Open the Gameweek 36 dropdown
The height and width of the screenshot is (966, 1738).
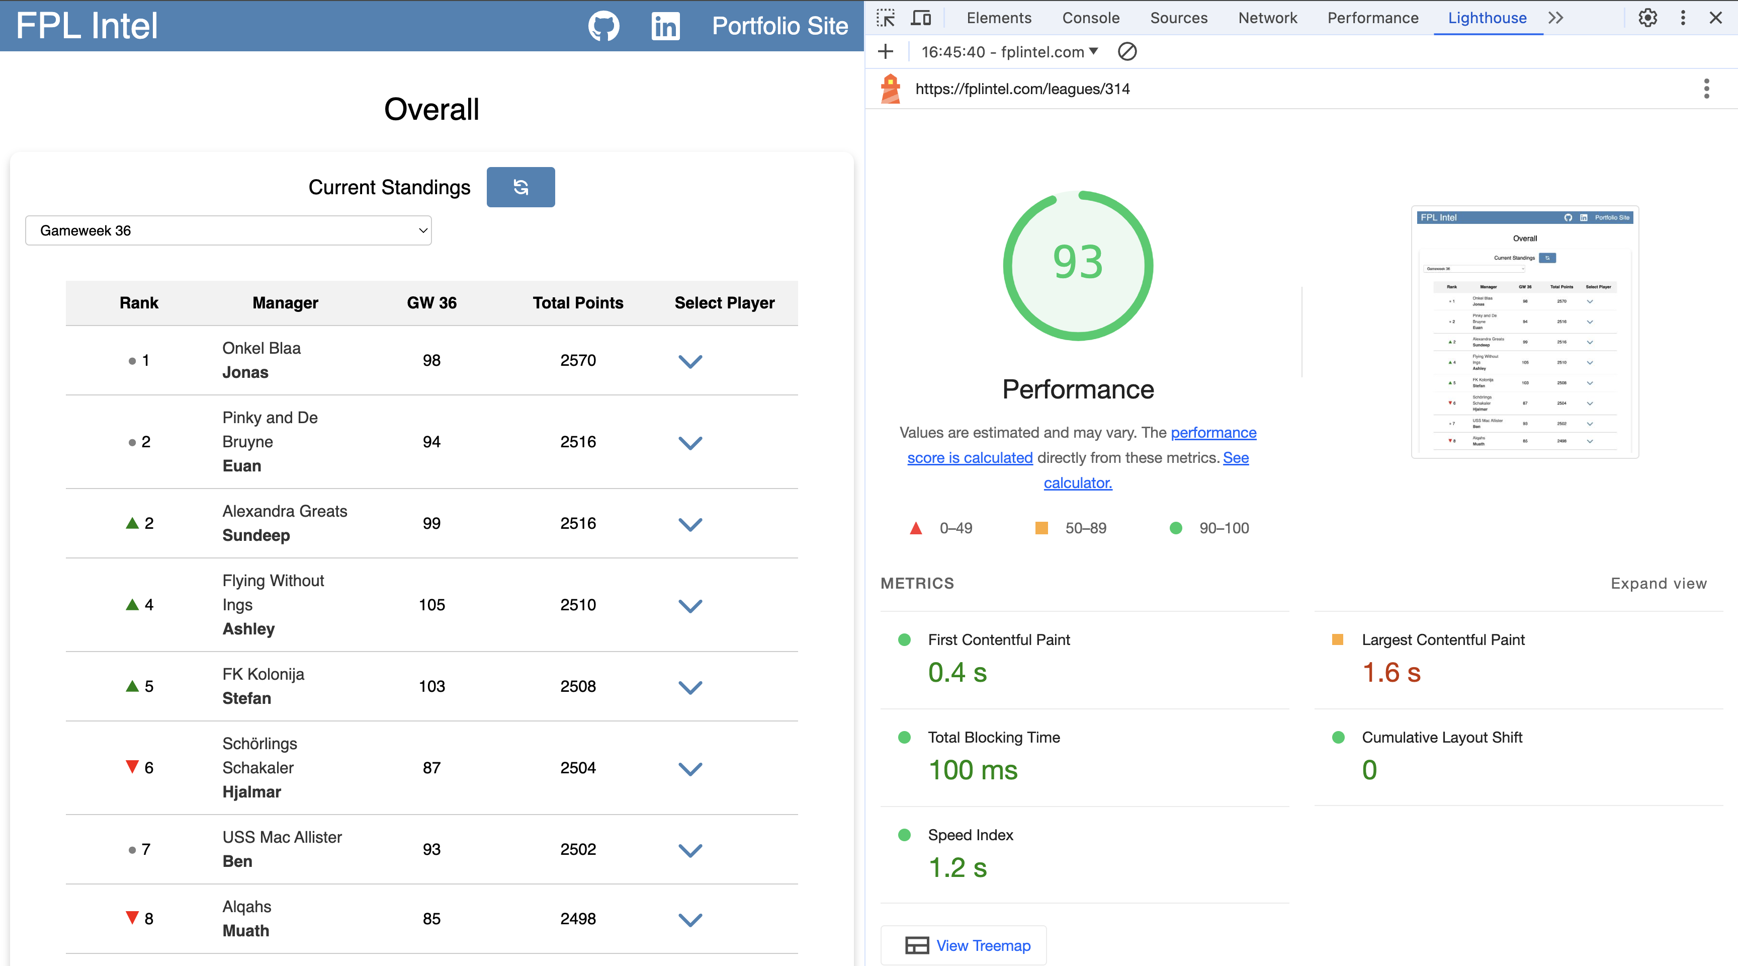(228, 230)
